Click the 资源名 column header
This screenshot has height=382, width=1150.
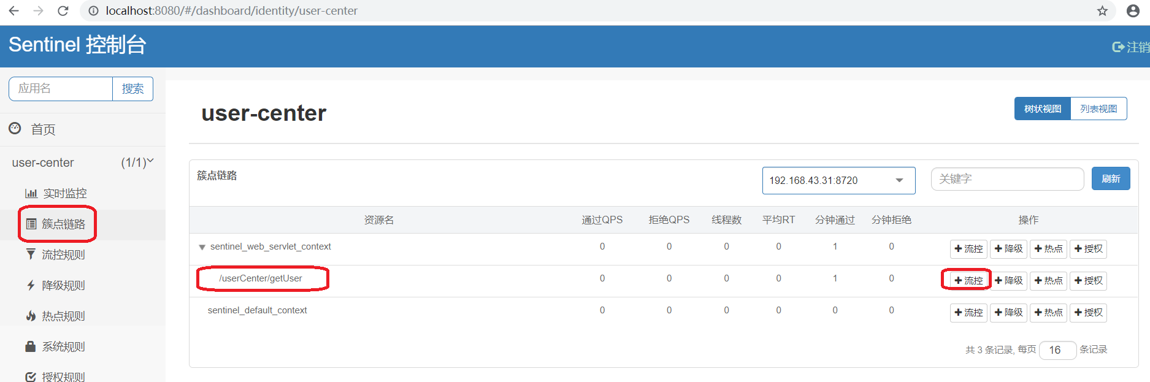(379, 220)
